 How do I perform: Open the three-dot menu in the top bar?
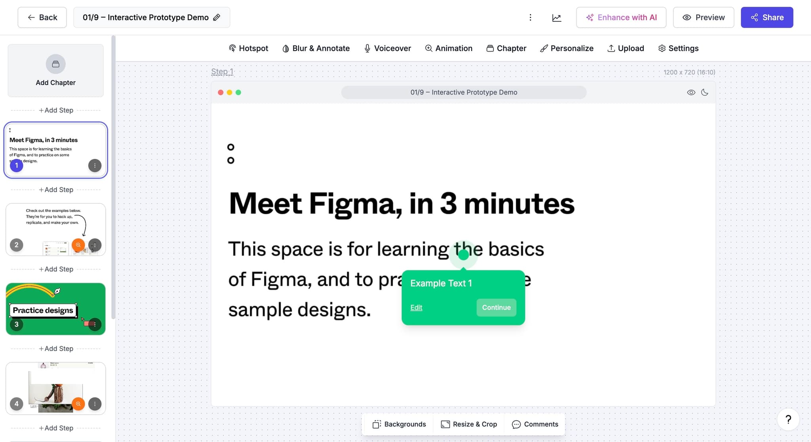click(x=530, y=17)
